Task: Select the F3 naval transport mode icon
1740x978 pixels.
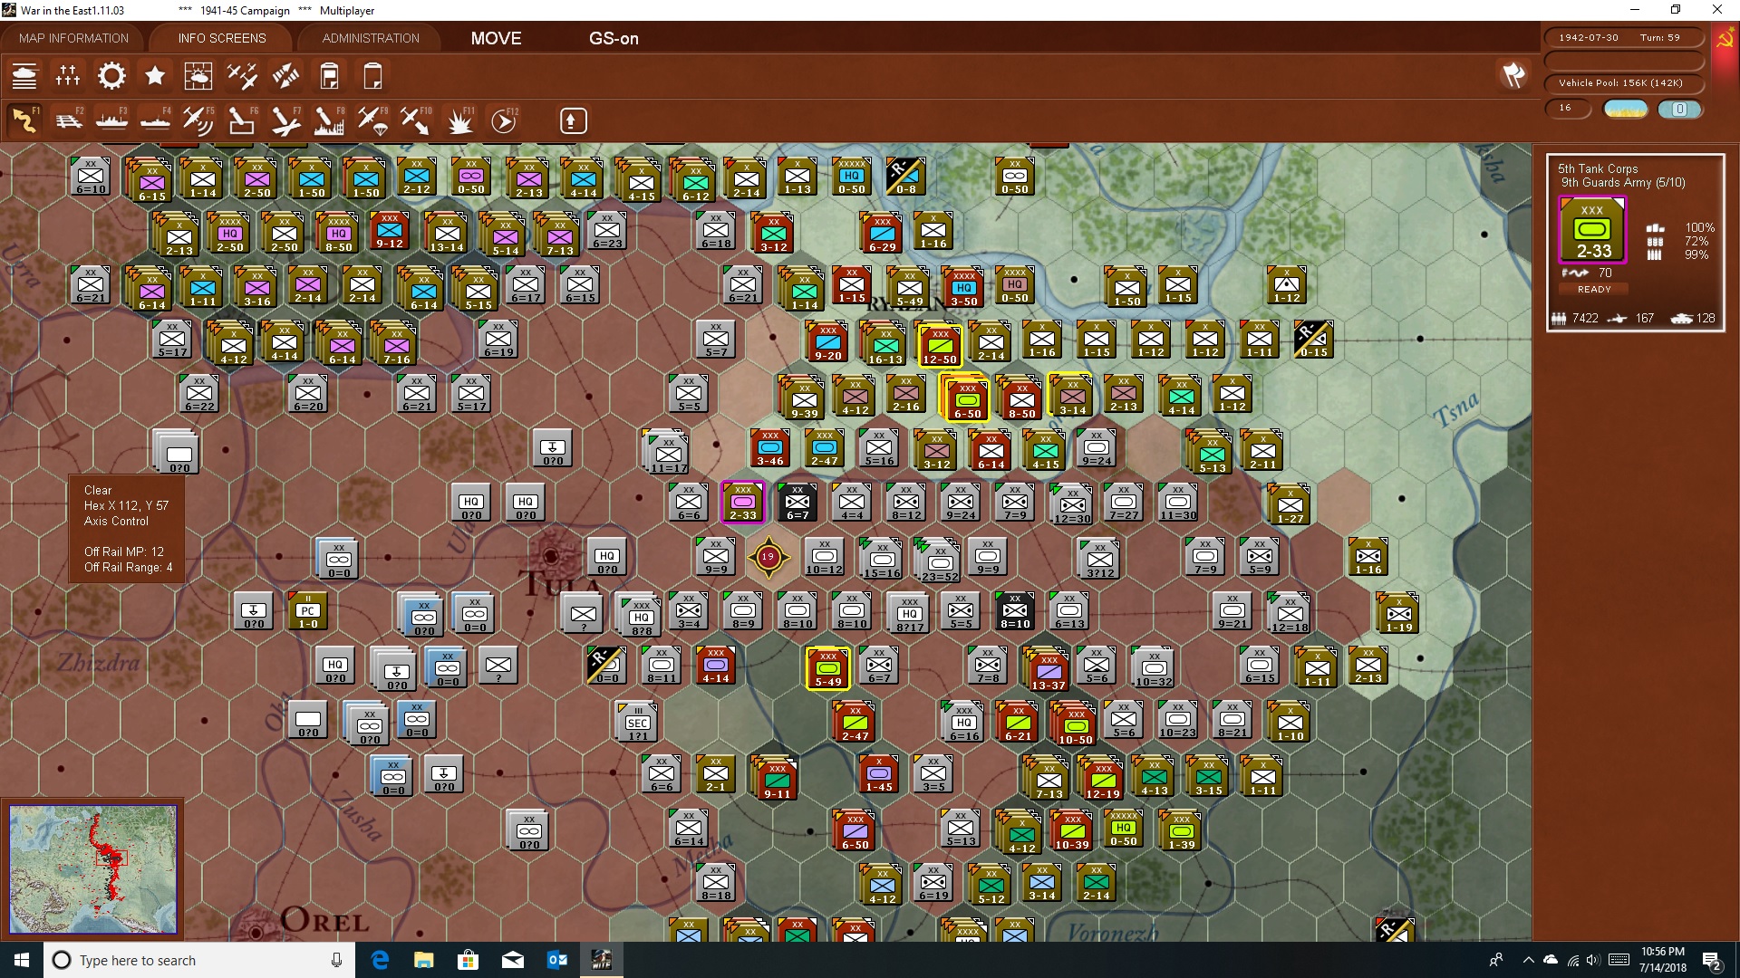Action: pos(111,120)
